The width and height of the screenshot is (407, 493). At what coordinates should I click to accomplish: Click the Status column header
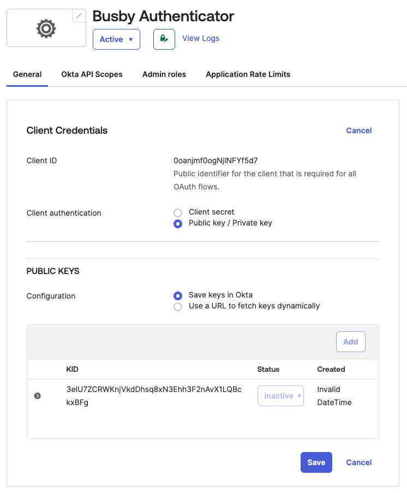(268, 370)
